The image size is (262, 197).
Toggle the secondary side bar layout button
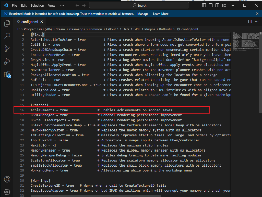[217, 5]
